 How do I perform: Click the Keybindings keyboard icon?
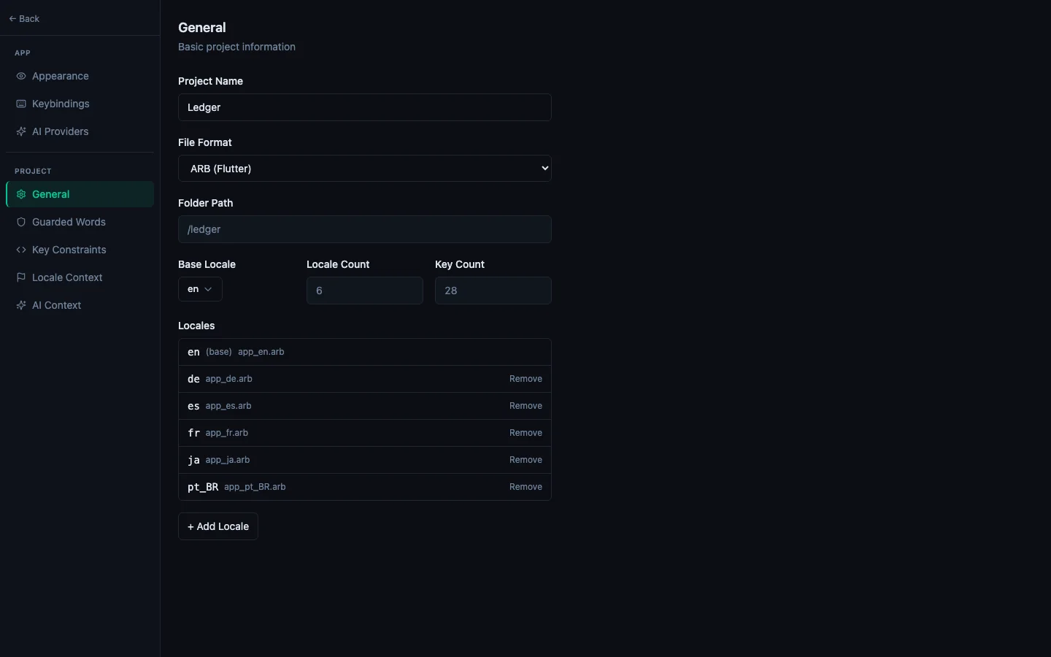click(21, 104)
